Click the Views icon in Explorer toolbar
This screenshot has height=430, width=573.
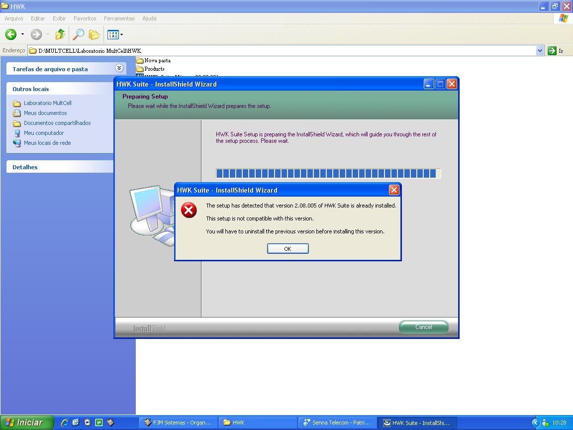(x=112, y=34)
